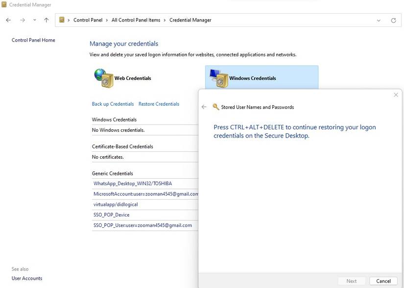Go up one level with the up arrow
404x288 pixels.
click(x=47, y=20)
